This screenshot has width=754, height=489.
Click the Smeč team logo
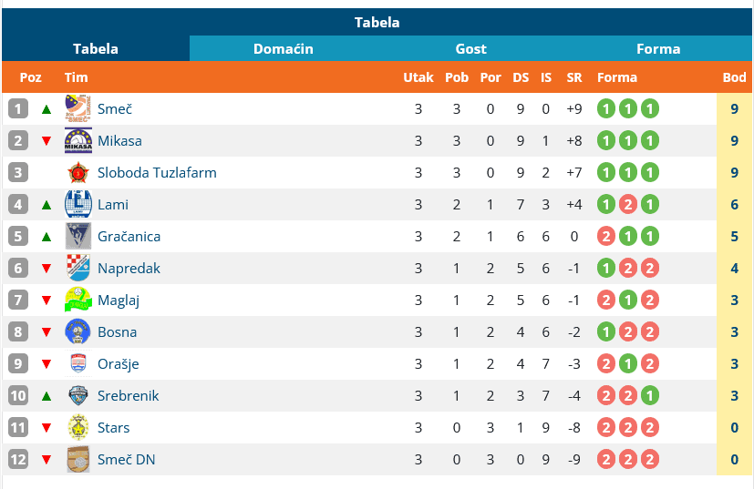point(77,109)
